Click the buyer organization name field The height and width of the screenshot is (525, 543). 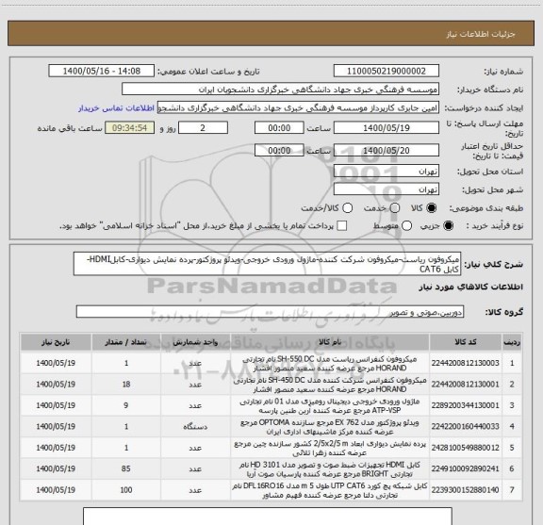[281, 90]
